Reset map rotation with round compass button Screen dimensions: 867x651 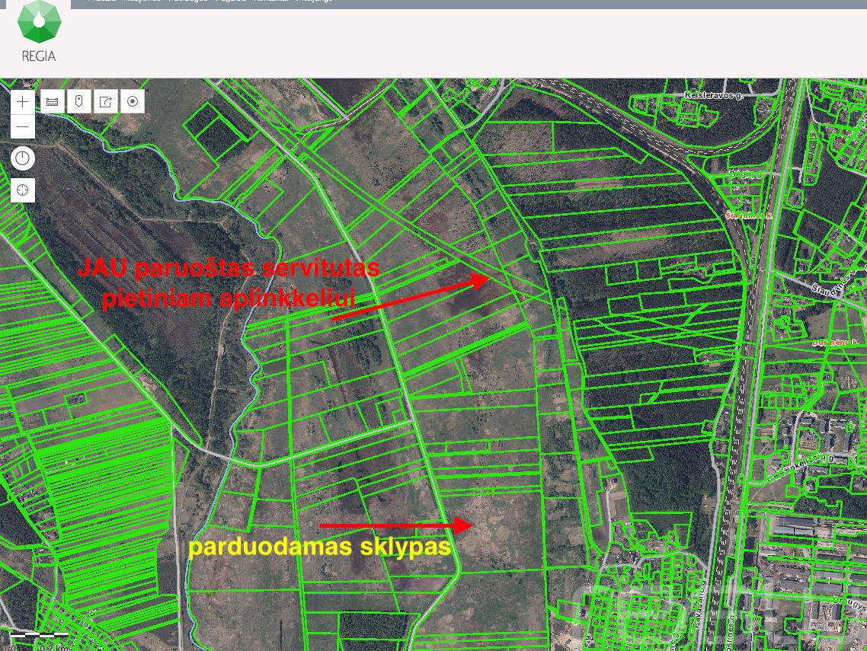pyautogui.click(x=23, y=158)
